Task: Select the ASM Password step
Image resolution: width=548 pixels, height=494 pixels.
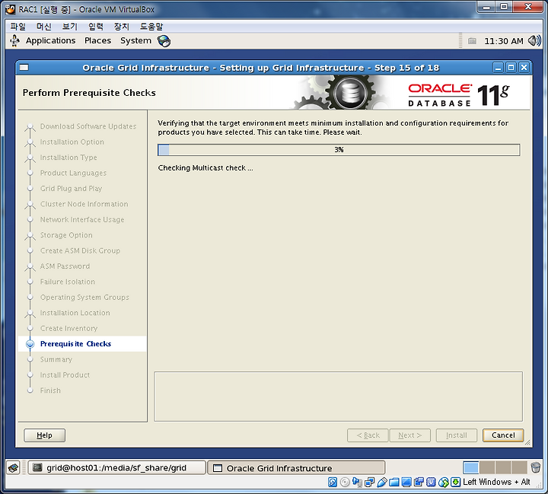Action: pyautogui.click(x=65, y=266)
